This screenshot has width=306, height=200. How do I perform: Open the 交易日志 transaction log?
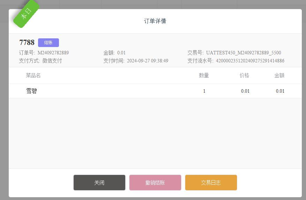[211, 183]
